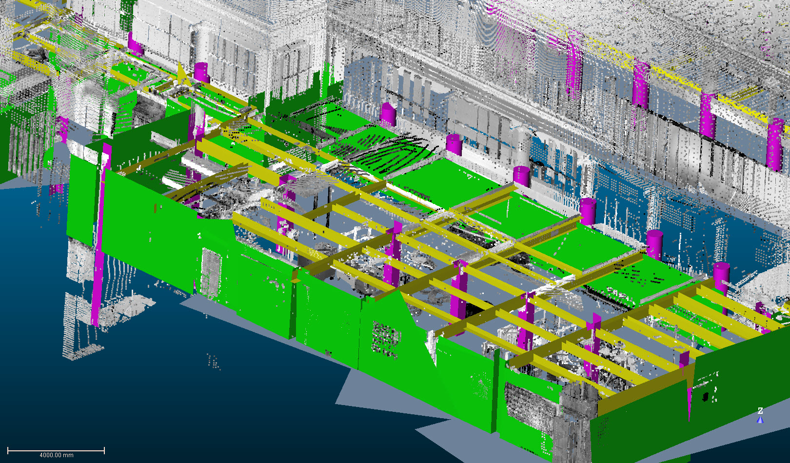Image resolution: width=790 pixels, height=463 pixels.
Task: Click the black blob on wall near Z axis
Action: 705,397
